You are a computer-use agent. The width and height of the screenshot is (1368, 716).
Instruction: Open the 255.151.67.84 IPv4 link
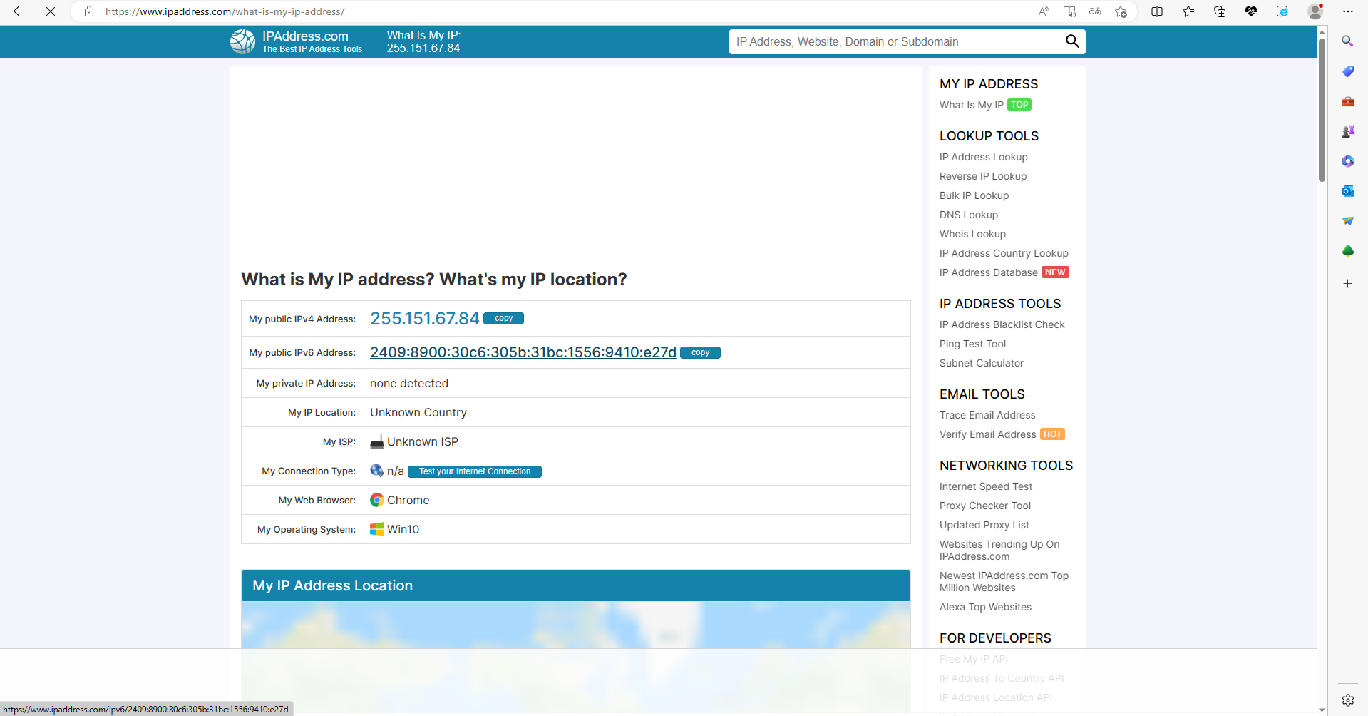click(x=425, y=319)
